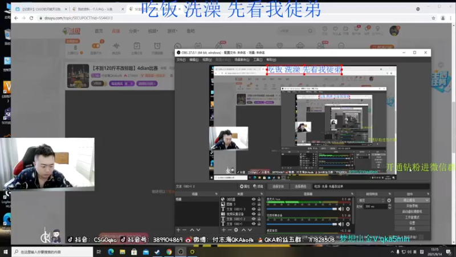The image size is (456, 257).
Task: Move the scene down in scenes panel
Action: [x=198, y=230]
